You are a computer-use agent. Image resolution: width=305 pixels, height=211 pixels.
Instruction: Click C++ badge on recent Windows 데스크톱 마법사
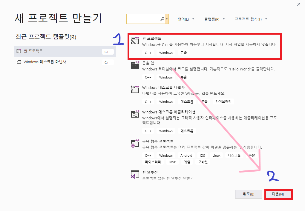click(108, 63)
